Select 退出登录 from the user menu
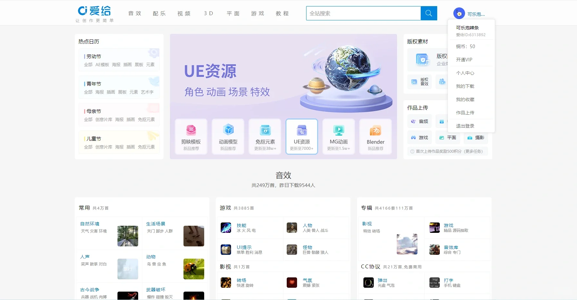The height and width of the screenshot is (300, 577). (465, 126)
